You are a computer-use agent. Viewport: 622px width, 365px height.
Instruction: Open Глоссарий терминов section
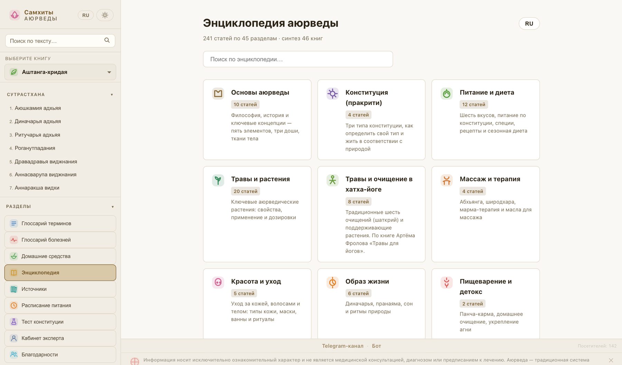click(60, 223)
